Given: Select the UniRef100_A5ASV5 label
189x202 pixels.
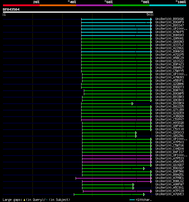Looking at the screenshot, I should tap(170, 162).
